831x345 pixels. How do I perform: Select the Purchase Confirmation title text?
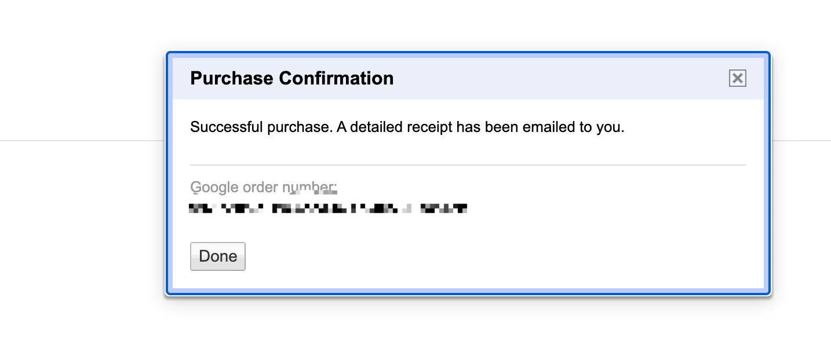click(292, 78)
